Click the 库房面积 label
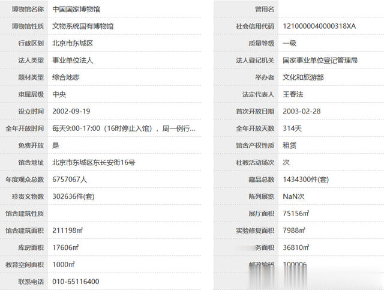 [31, 247]
